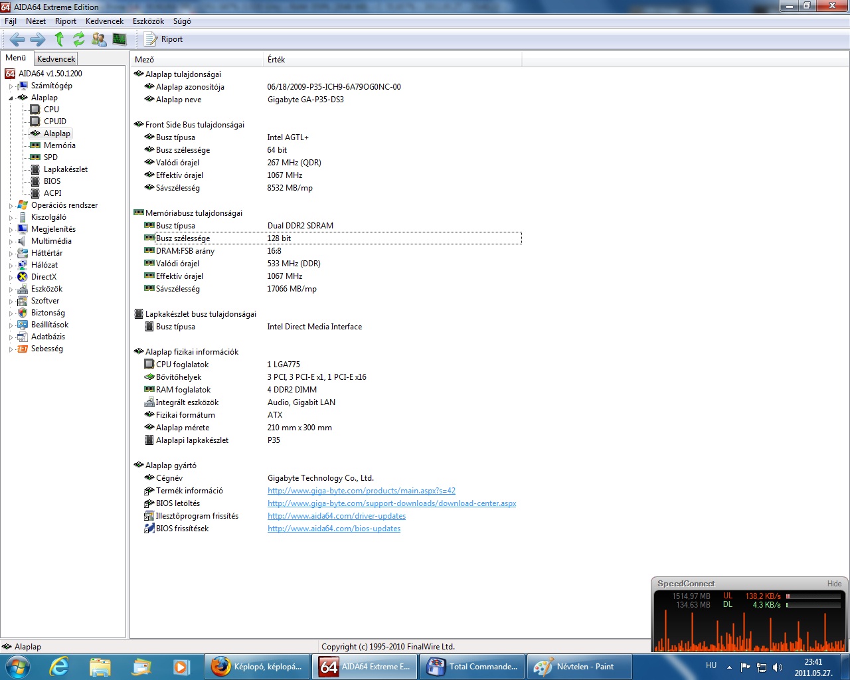Select the Bővítőhelyek row
The width and height of the screenshot is (850, 680).
coord(332,377)
